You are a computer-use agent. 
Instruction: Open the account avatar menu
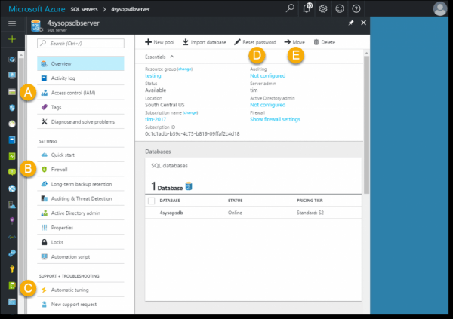pos(440,8)
